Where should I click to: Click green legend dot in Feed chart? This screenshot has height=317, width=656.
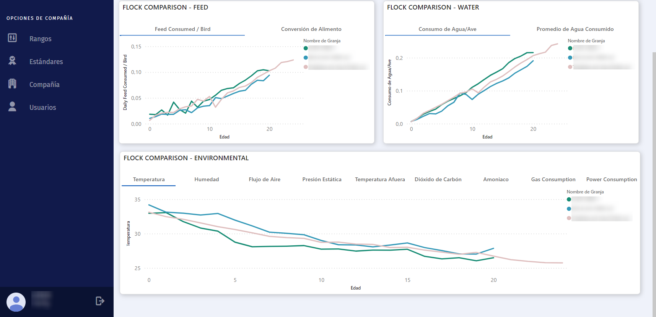tap(306, 48)
